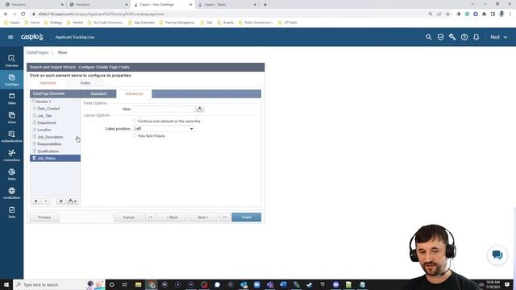The image size is (516, 290).
Task: Open the Overview sidebar section
Action: point(11,61)
